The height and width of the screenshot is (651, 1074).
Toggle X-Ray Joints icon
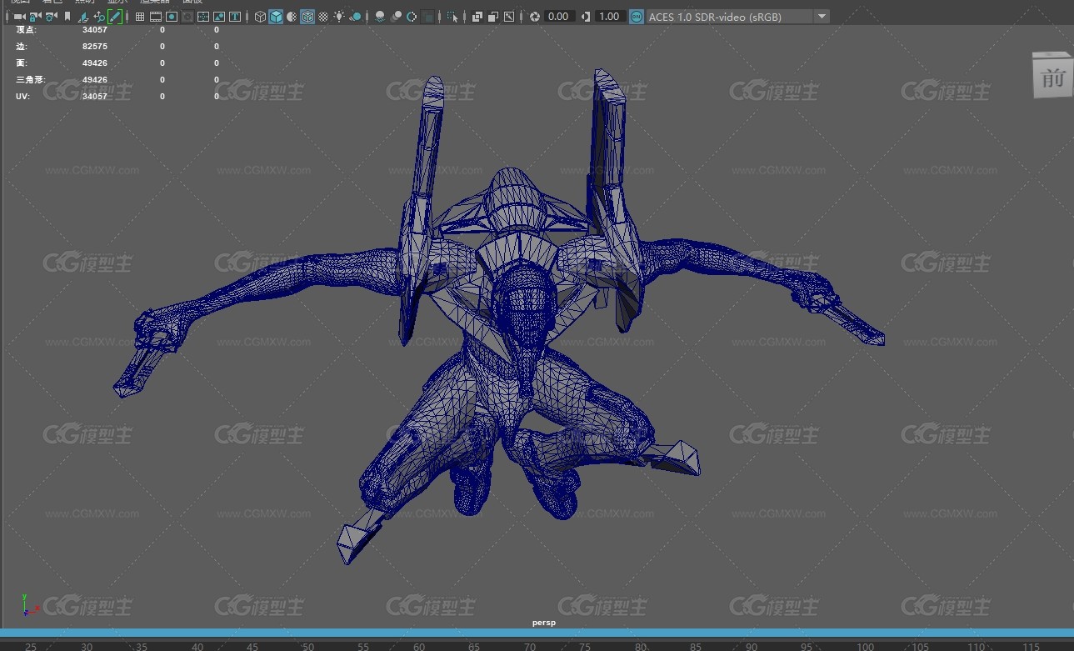coord(509,17)
